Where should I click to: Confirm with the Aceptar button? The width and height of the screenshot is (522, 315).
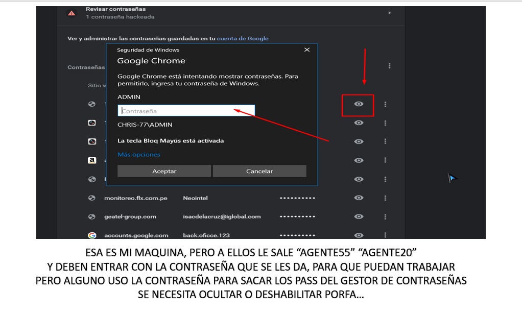click(x=164, y=171)
